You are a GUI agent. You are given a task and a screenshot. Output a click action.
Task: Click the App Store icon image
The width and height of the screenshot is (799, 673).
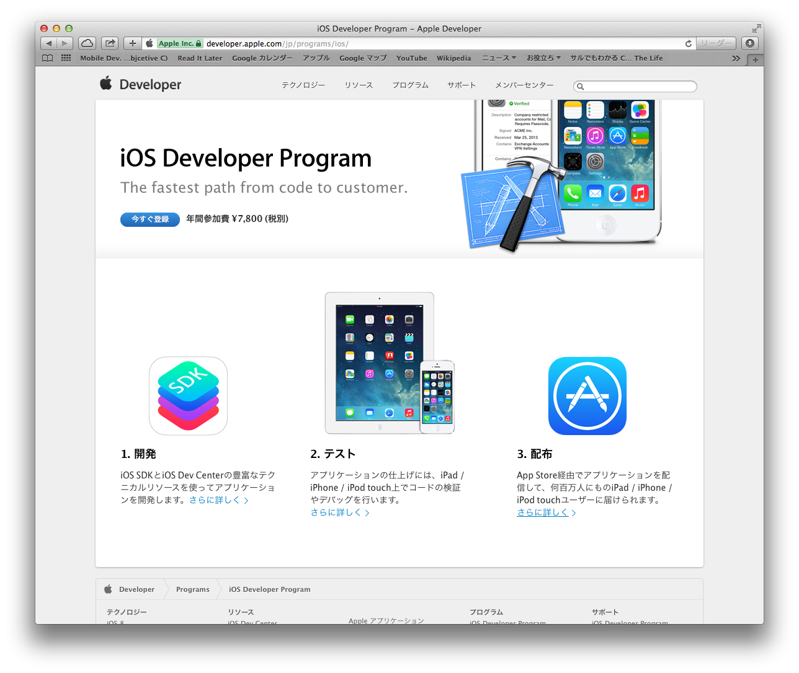587,396
